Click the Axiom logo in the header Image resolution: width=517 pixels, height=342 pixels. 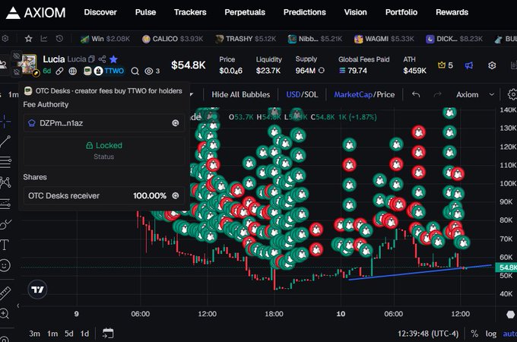pos(36,12)
